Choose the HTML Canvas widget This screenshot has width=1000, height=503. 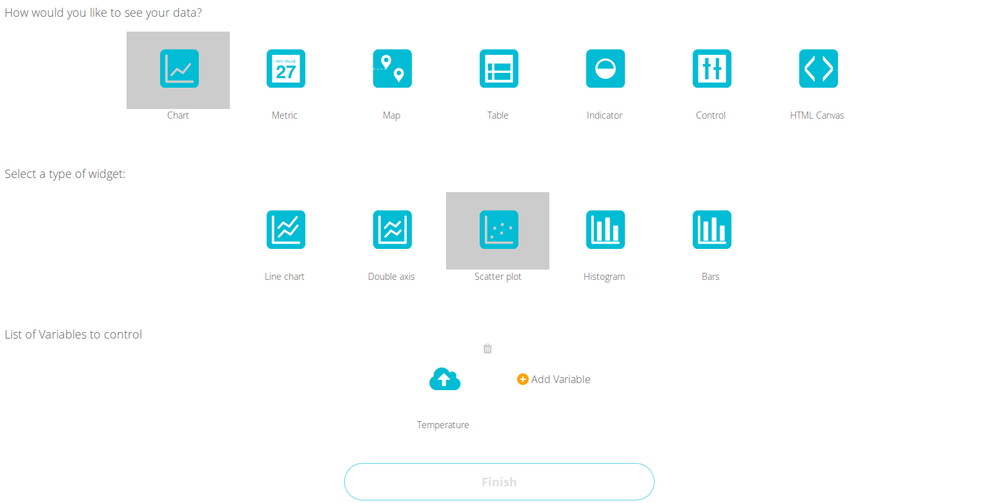(817, 68)
